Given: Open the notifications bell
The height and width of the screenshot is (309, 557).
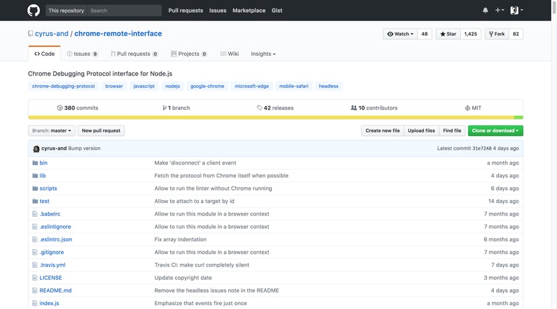Looking at the screenshot, I should pyautogui.click(x=485, y=11).
